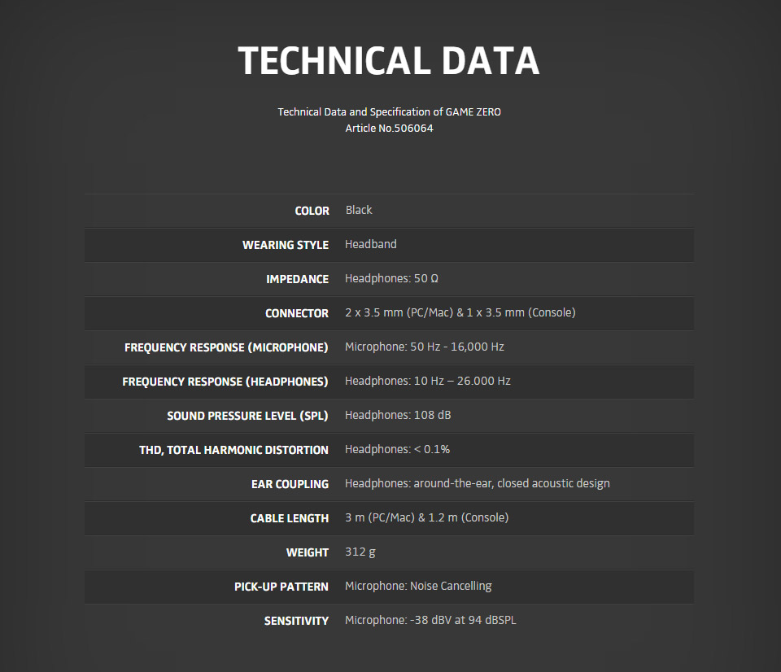Select the Article No.506064 text

click(x=389, y=128)
